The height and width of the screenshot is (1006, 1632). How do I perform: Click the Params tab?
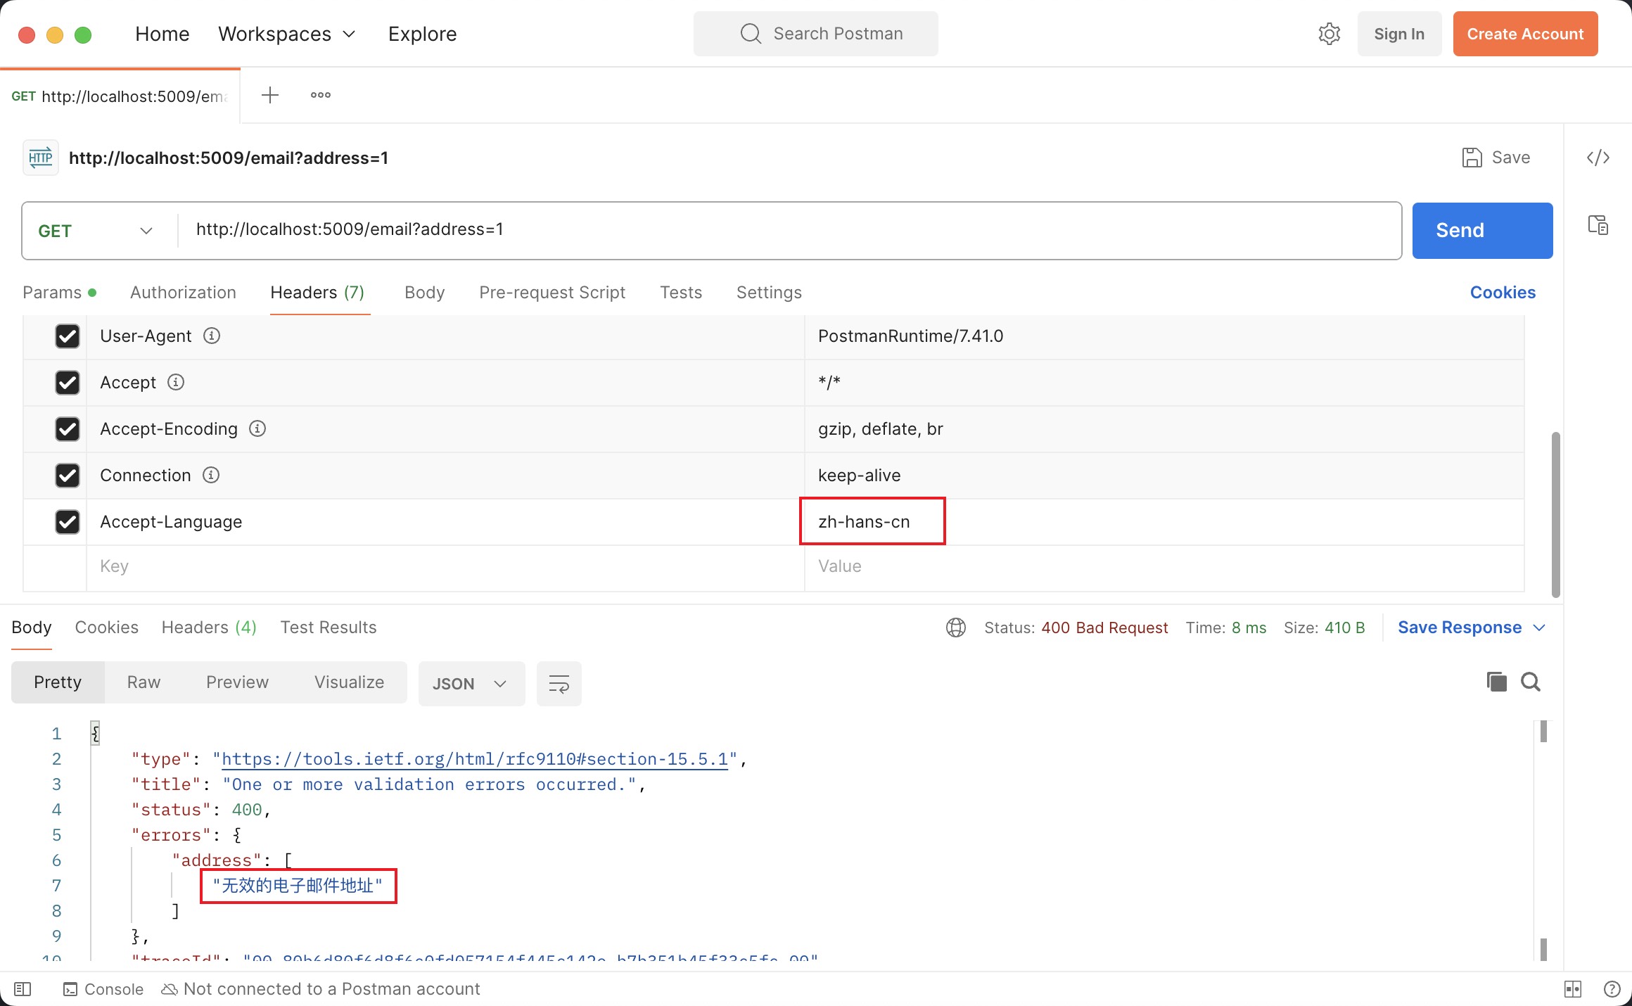point(53,293)
